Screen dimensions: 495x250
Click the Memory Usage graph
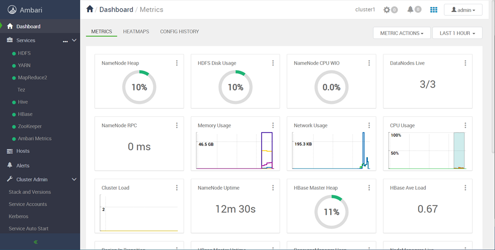[235, 151]
